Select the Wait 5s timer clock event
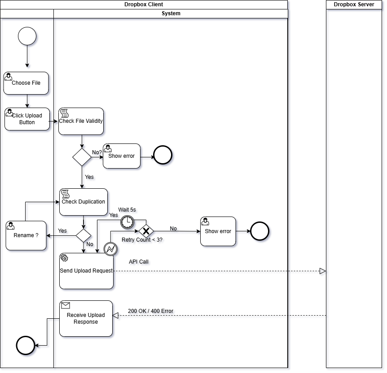This screenshot has height=373, width=387. click(x=128, y=221)
